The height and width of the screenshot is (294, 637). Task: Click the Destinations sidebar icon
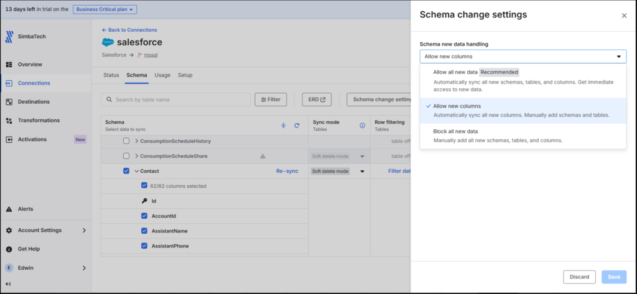point(9,102)
